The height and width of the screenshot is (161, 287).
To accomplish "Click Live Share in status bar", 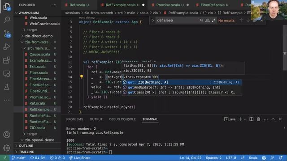I will click(80, 158).
